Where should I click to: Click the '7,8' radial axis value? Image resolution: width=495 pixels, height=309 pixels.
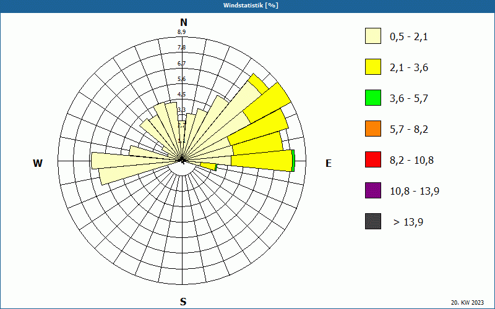pyautogui.click(x=181, y=48)
